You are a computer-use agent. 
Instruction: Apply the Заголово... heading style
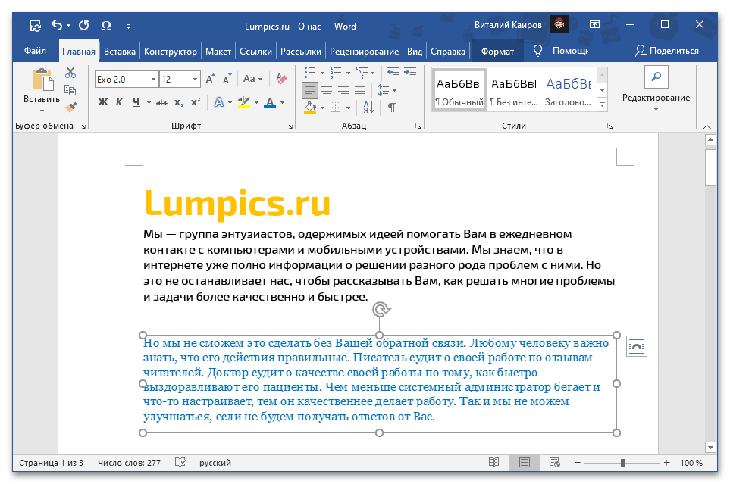point(568,90)
